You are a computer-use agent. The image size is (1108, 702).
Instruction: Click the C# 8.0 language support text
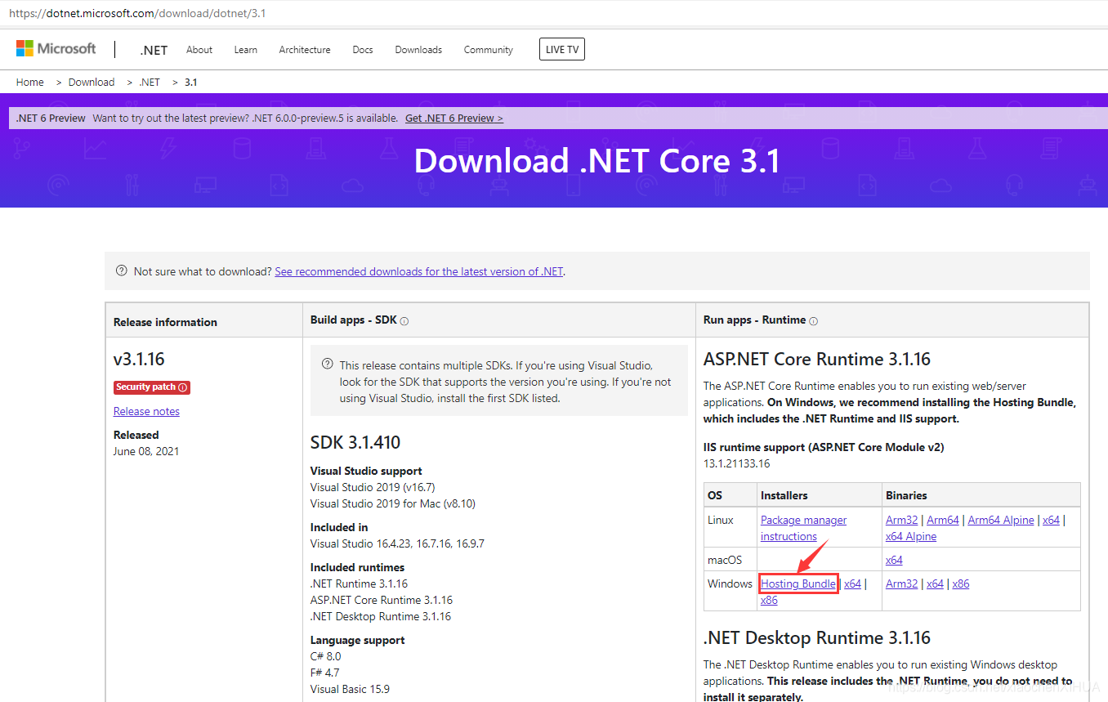point(325,656)
